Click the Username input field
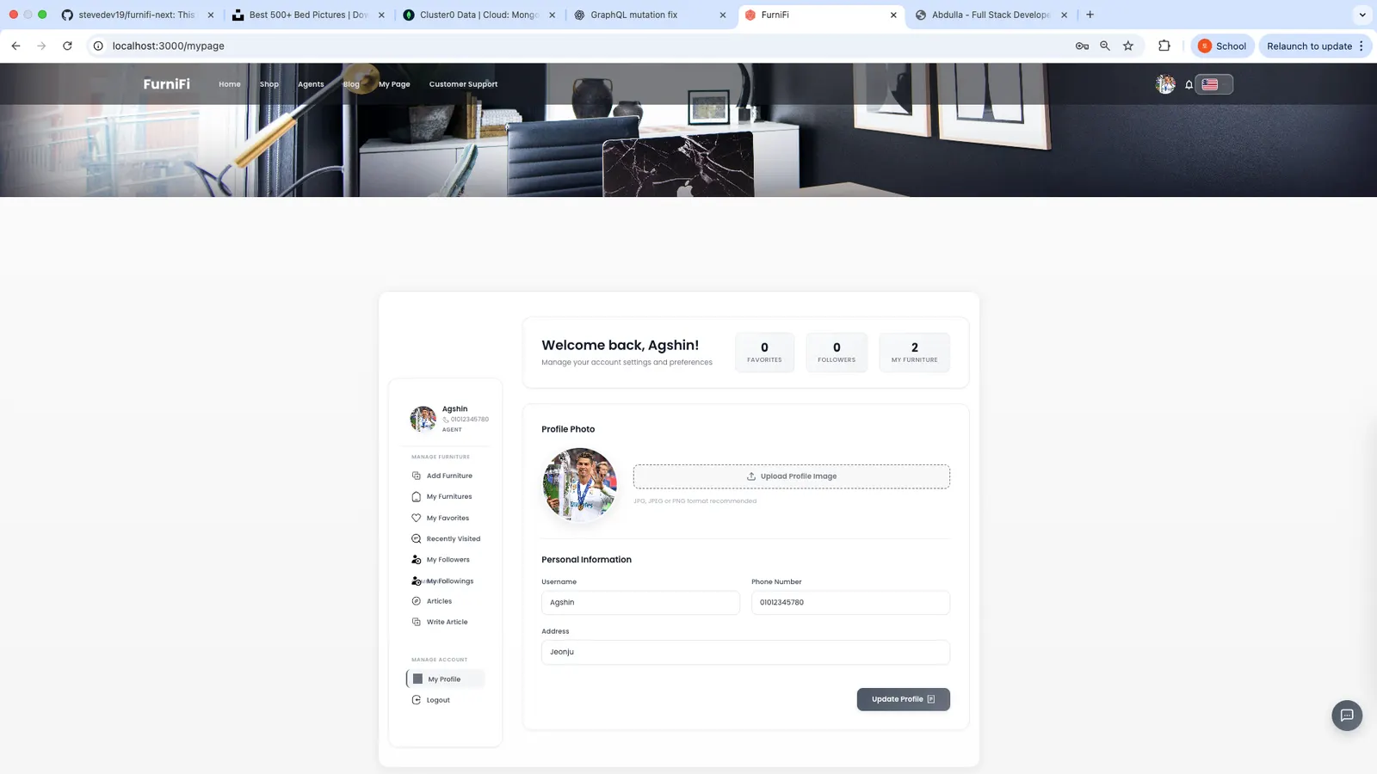 point(640,603)
